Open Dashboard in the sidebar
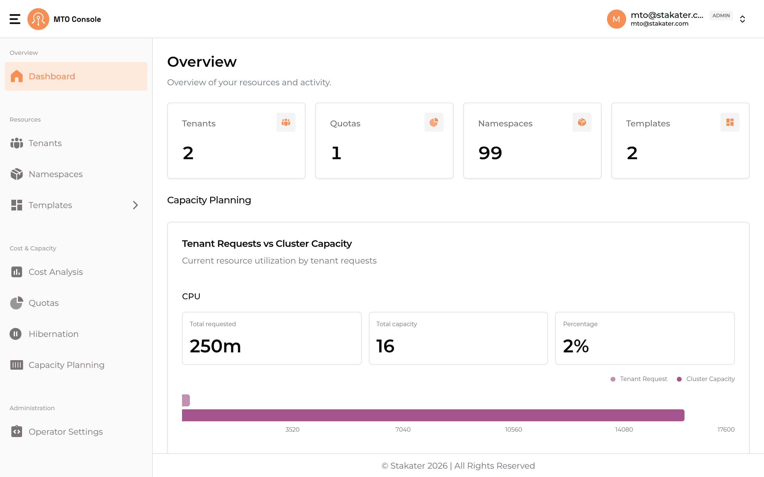The image size is (764, 477). [x=76, y=76]
